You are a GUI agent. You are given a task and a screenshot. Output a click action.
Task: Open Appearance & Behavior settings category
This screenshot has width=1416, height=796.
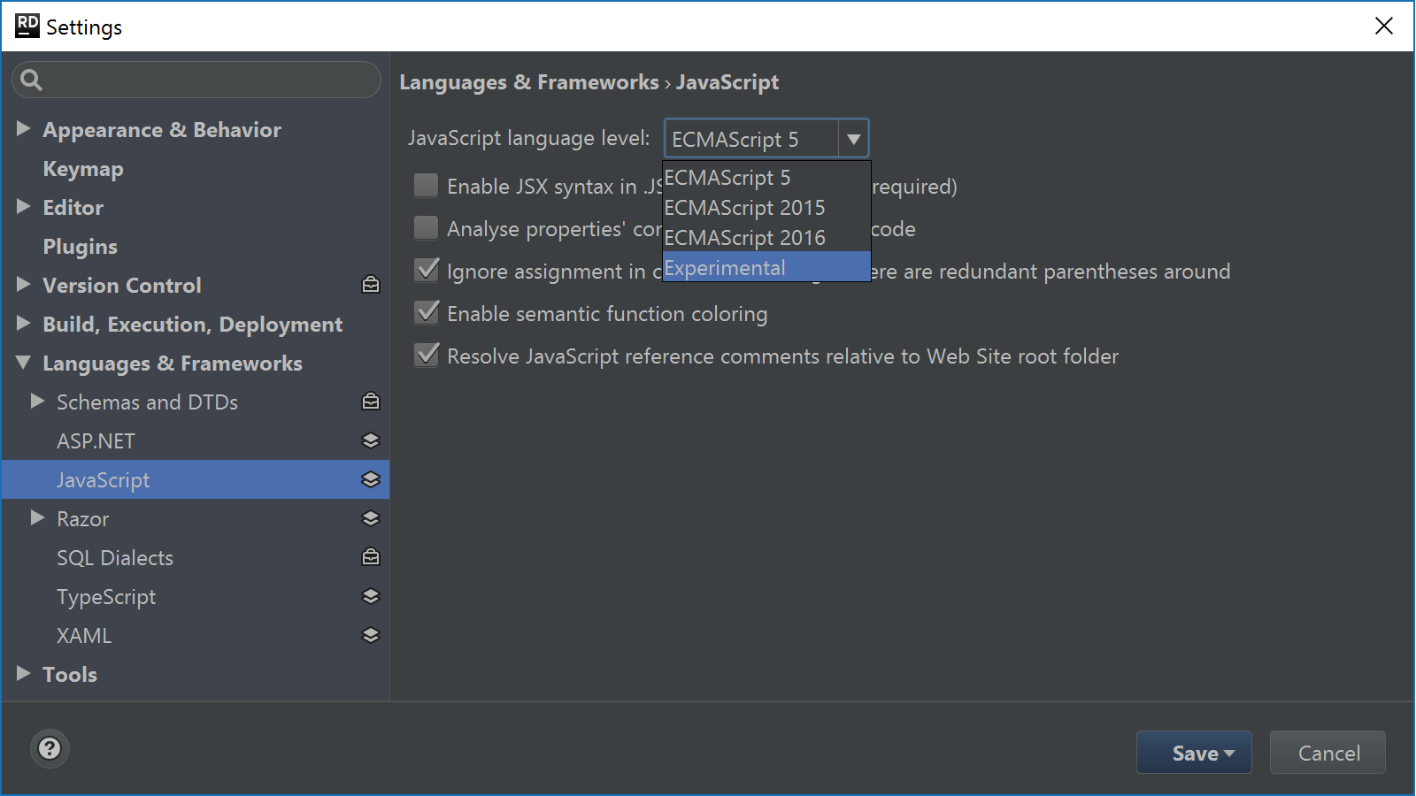point(162,130)
